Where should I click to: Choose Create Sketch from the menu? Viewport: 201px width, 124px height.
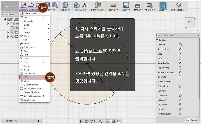[x=35, y=13]
